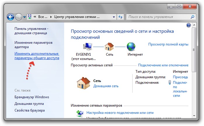Select the 'Все ...' breadcrumb segment
Image resolution: width=204 pixels, height=126 pixels.
click(43, 17)
